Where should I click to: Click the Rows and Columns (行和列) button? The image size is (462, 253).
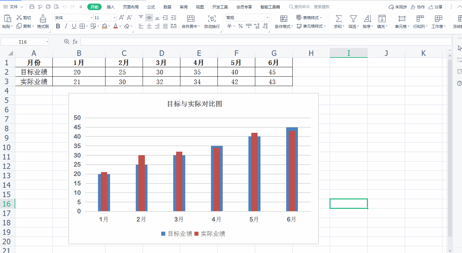pos(420,21)
